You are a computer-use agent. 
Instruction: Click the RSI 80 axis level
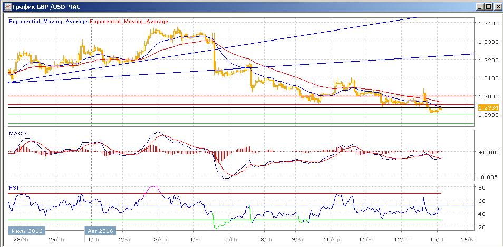(482, 187)
